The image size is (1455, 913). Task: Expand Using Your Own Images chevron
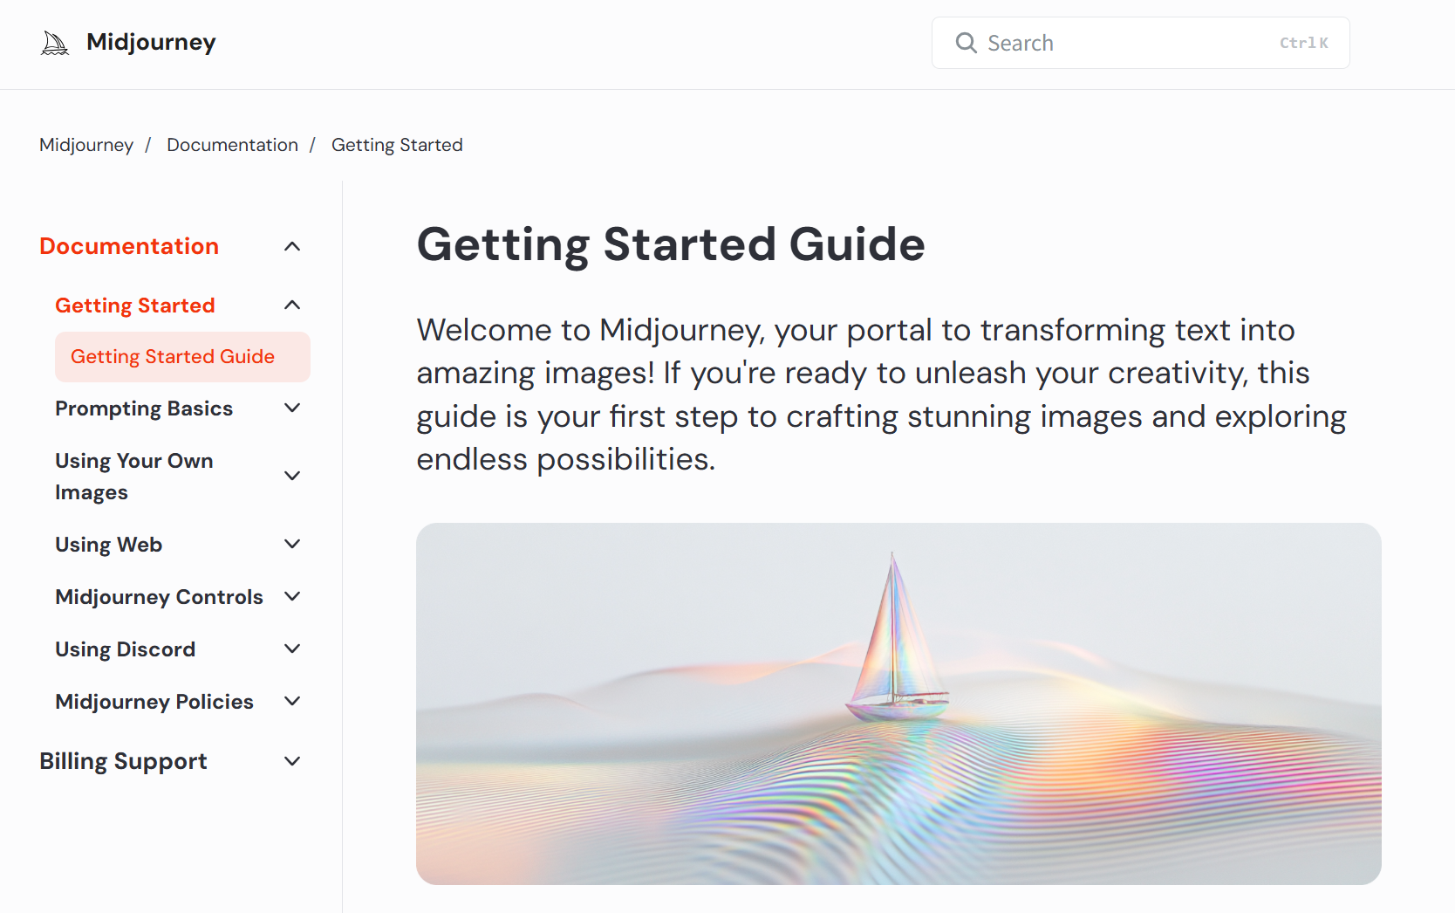292,476
